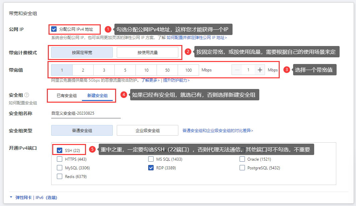Uncheck the RDP (3389) port checkbox
356x206 pixels.
click(x=151, y=168)
